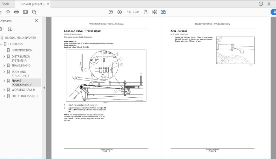Collapse the navigation pane arrow
The image size is (276, 159).
[44, 87]
